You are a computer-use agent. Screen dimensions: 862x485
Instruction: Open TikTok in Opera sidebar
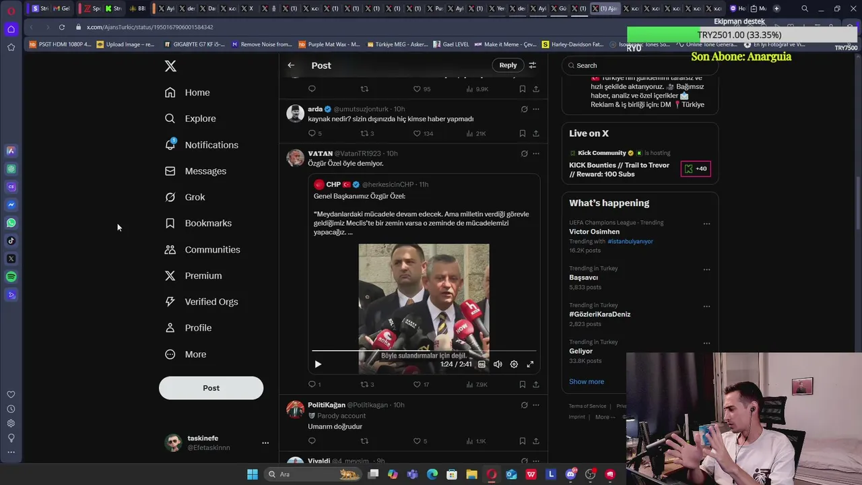click(11, 240)
